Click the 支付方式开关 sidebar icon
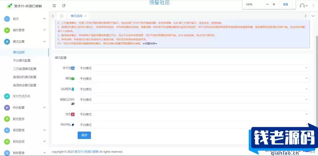The width and height of the screenshot is (318, 156). [x=7, y=96]
